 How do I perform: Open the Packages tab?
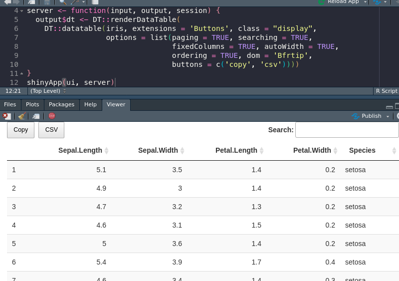[61, 104]
